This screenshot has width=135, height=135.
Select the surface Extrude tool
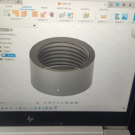24,13
